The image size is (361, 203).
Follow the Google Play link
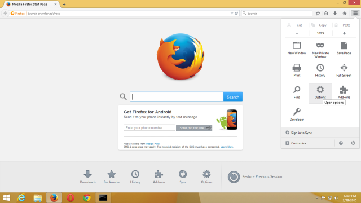coord(152,144)
